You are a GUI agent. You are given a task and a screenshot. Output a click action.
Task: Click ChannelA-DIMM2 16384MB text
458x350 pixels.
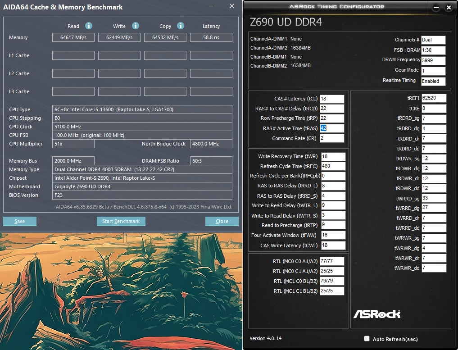pyautogui.click(x=281, y=48)
